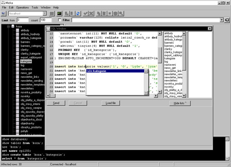Open the Help menu
The image size is (231, 167).
[x=56, y=7]
